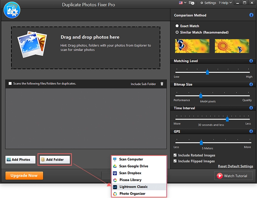257x198 pixels.
Task: Select the Exact Match option
Action: point(187,26)
